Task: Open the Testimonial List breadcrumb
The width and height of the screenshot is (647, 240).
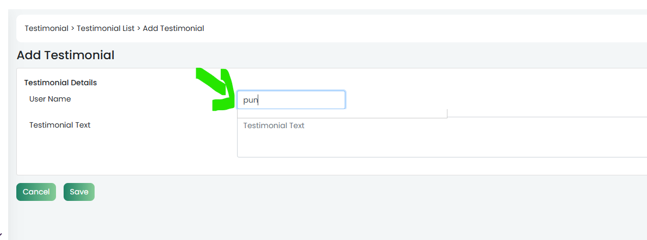Action: pos(105,28)
